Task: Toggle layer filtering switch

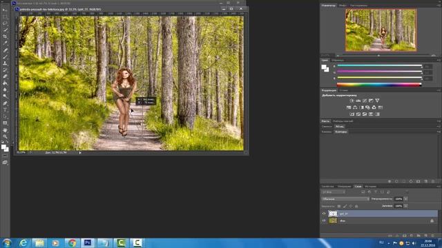Action: pyautogui.click(x=407, y=192)
